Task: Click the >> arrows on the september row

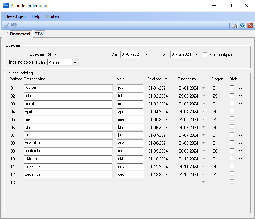Action: pos(240,151)
